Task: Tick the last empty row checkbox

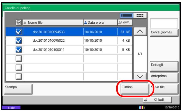Action: click(x=19, y=76)
